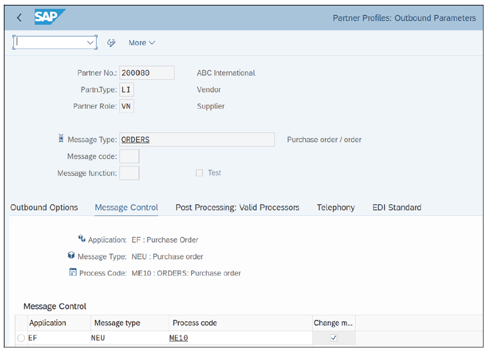Switch to the Telephony tab

[x=336, y=207]
